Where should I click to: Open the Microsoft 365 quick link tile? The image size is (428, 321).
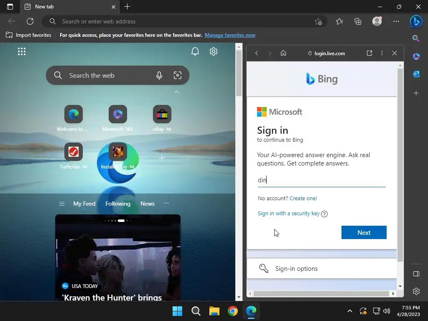coord(117,118)
